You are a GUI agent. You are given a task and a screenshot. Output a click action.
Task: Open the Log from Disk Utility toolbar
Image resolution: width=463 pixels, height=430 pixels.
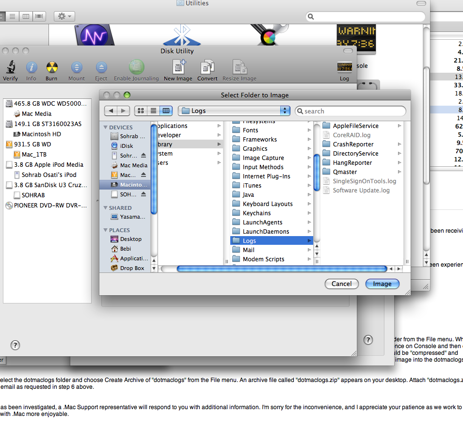(x=344, y=67)
